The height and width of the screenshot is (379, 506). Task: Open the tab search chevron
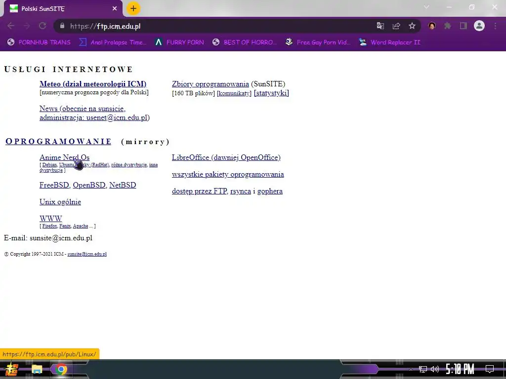tap(426, 7)
